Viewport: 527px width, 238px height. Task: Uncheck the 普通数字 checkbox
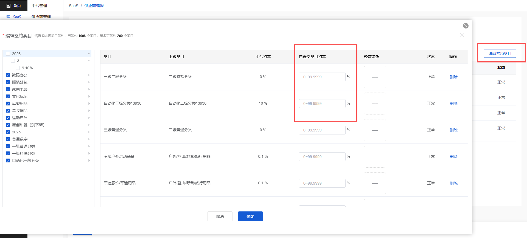point(8,139)
